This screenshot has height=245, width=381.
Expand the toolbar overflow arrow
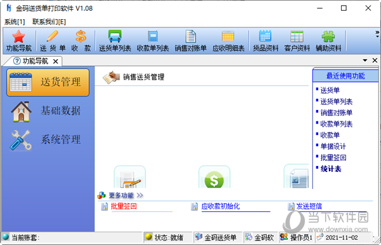[x=377, y=34]
